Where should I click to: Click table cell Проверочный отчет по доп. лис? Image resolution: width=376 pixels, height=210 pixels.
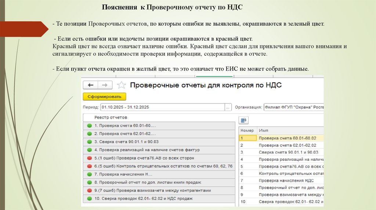(290, 188)
